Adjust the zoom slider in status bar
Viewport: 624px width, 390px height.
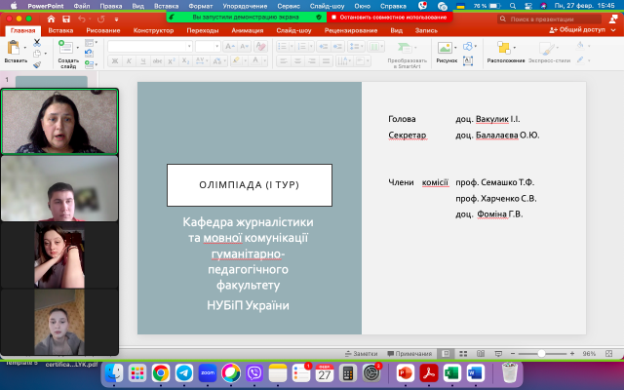click(x=542, y=353)
